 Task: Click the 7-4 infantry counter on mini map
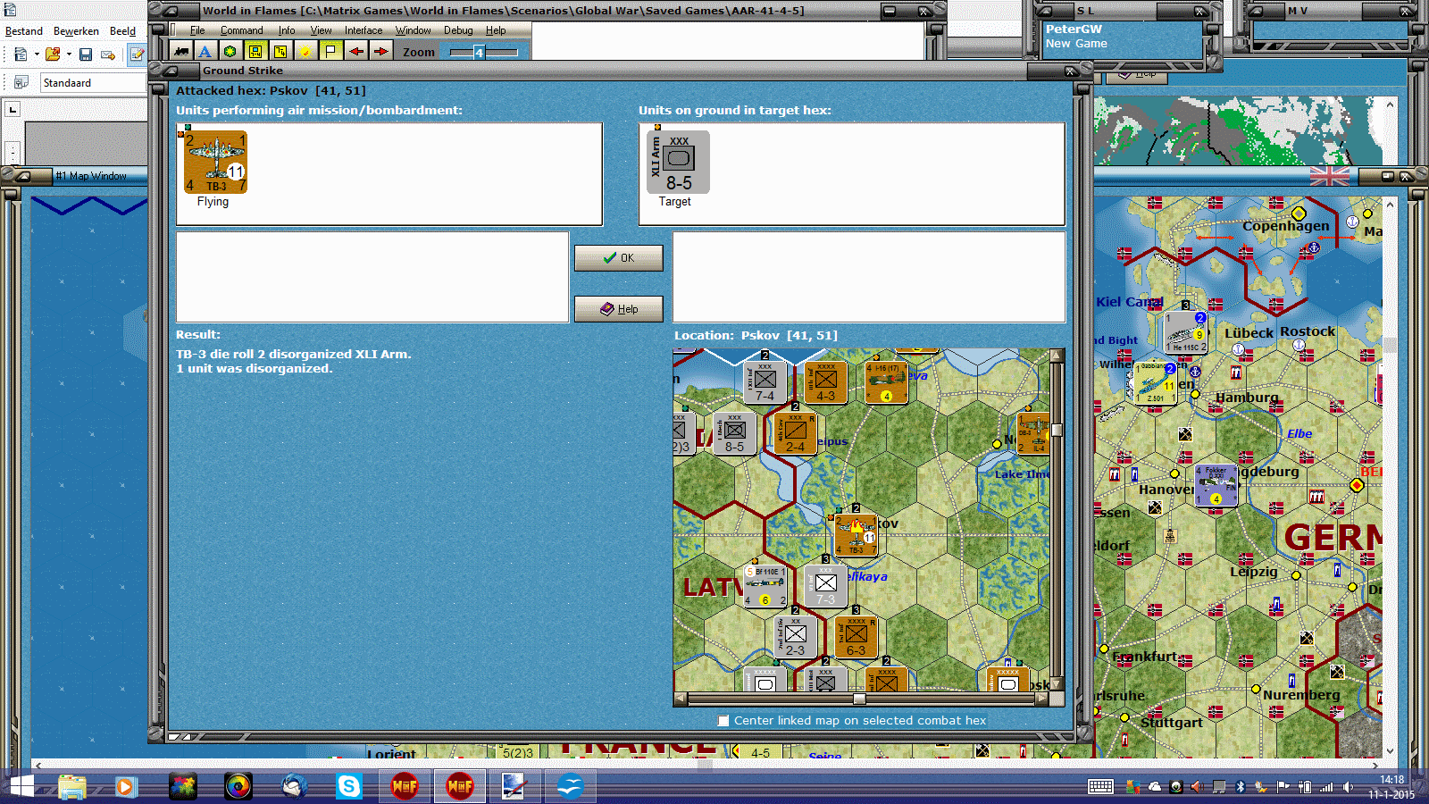point(765,382)
